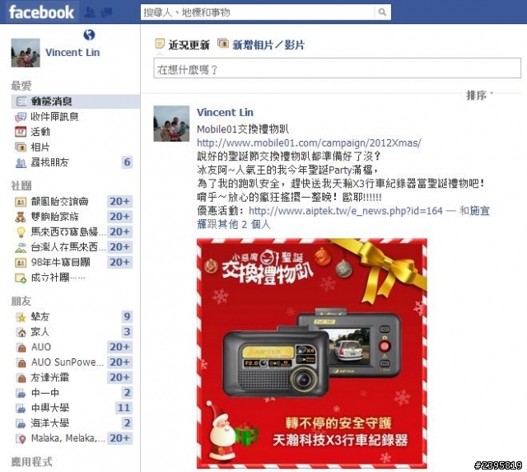Open messages icon in top bar
Viewport: 527px width, 472px height.
click(106, 12)
